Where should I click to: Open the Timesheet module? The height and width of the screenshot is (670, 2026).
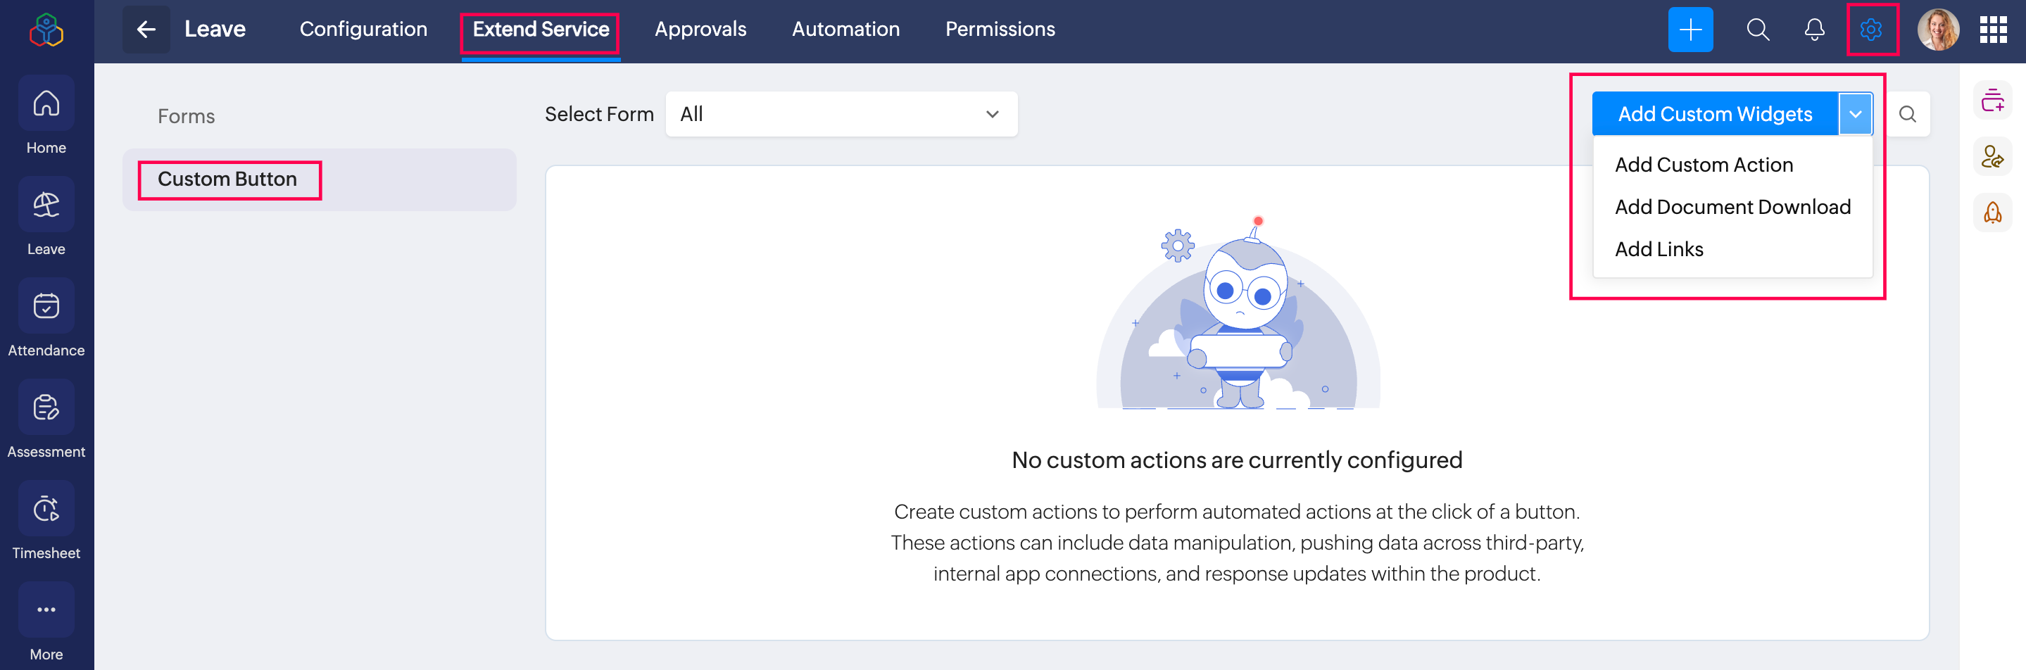(46, 510)
